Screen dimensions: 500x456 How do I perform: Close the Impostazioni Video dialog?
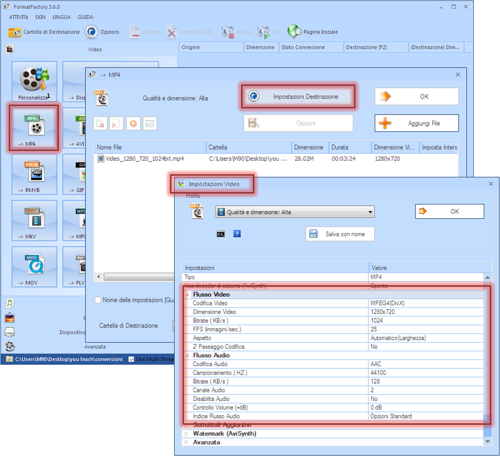[490, 184]
